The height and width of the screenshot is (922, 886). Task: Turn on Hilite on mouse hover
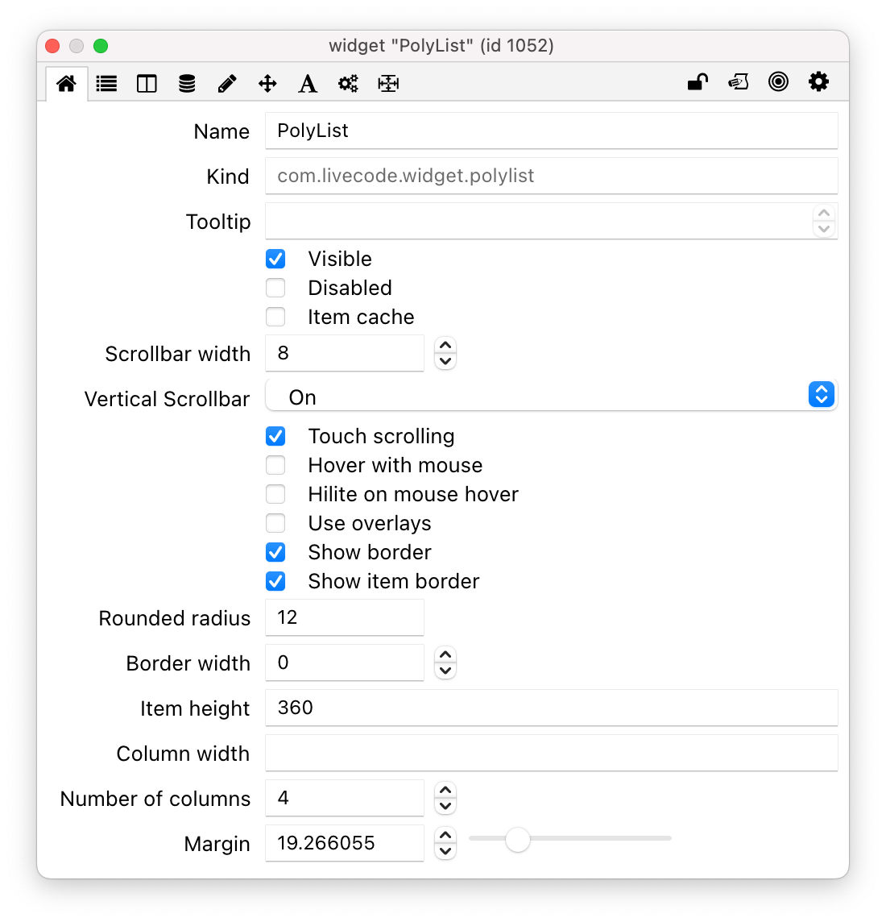275,494
